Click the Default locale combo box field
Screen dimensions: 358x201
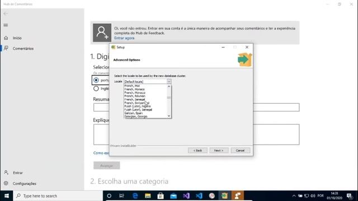[145, 82]
